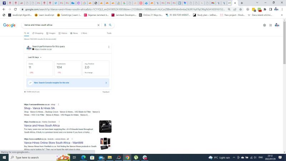Expand the tab search chevron in Chrome

257,3
